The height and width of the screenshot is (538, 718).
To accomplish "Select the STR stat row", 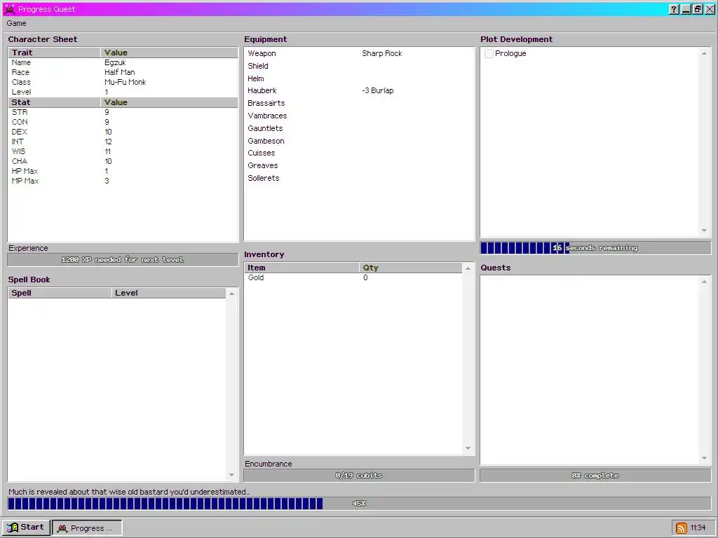I will (123, 112).
